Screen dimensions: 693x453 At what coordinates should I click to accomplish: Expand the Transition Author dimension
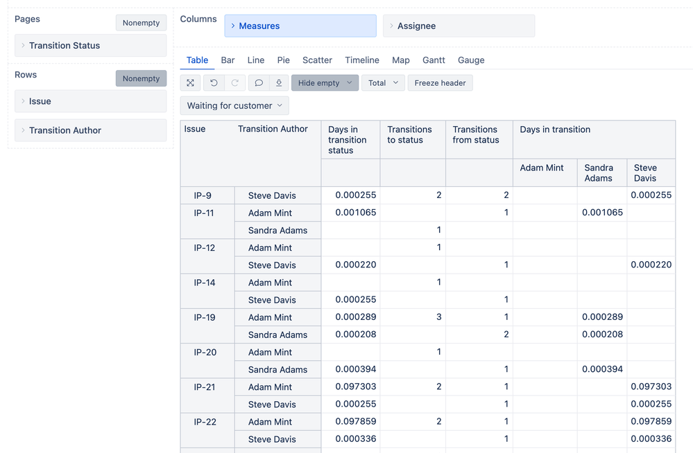click(91, 130)
